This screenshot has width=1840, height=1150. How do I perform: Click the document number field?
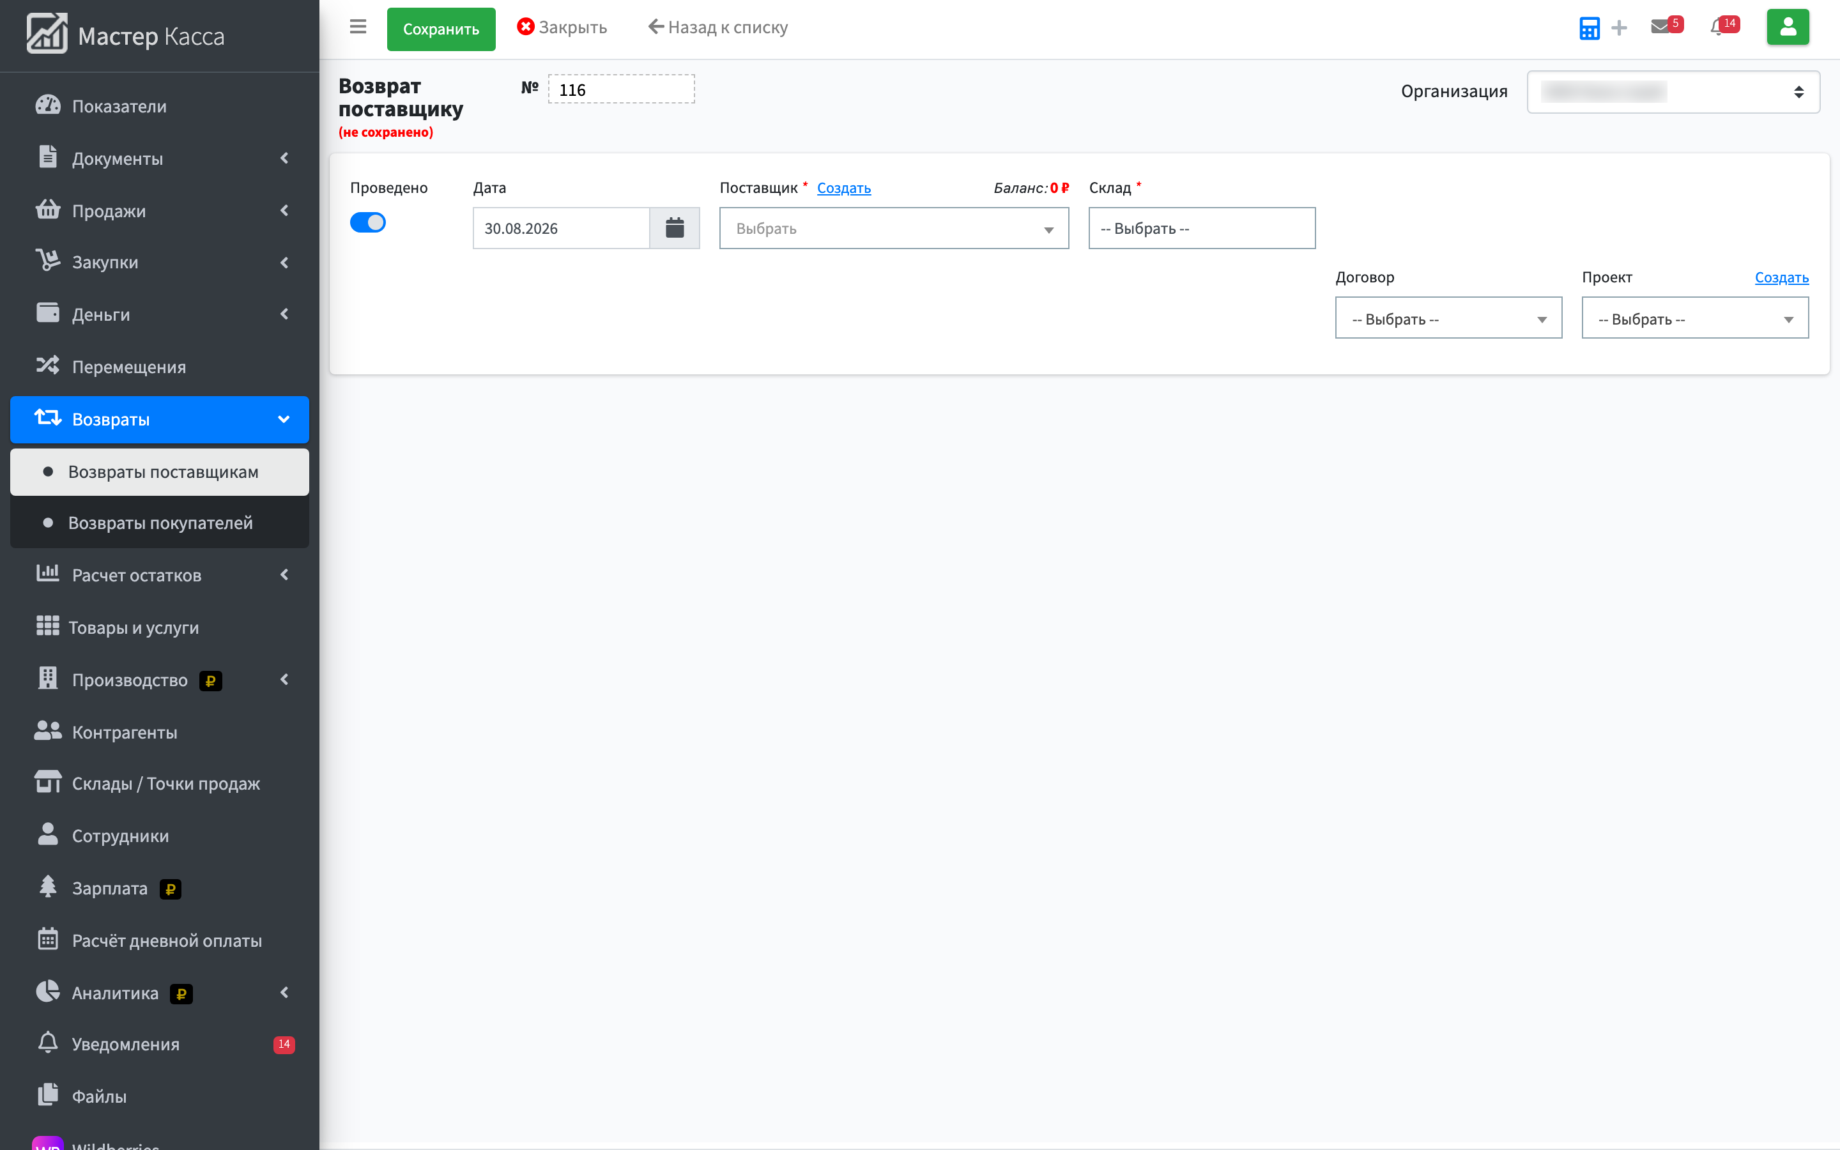coord(621,89)
